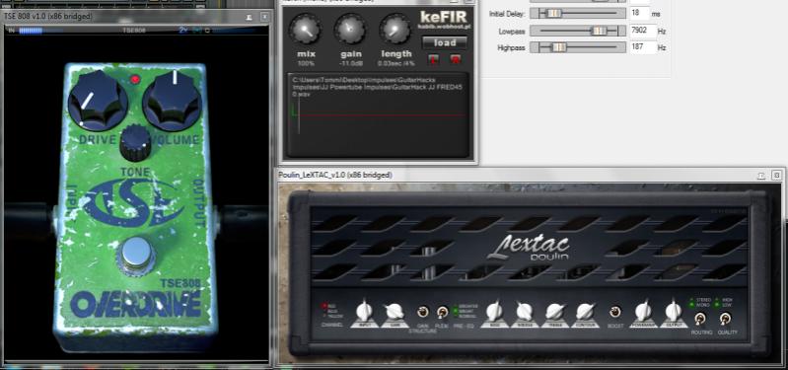Click the LeXTAC OUTPUT knob
Image resolution: width=788 pixels, height=370 pixels.
(x=673, y=311)
